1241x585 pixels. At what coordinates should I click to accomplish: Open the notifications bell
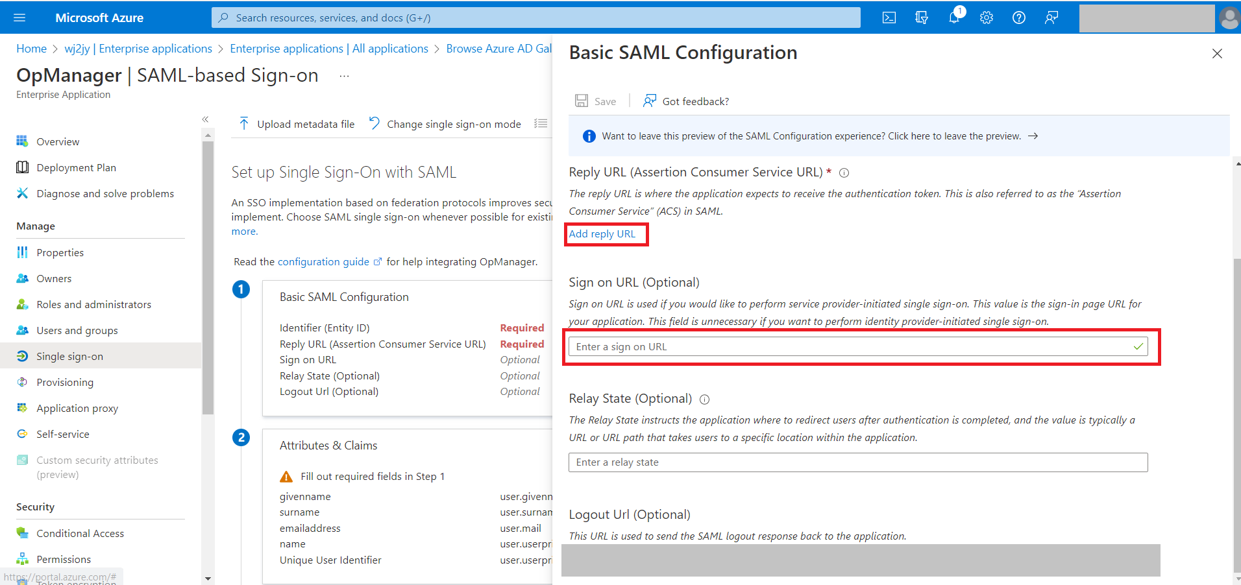coord(954,18)
